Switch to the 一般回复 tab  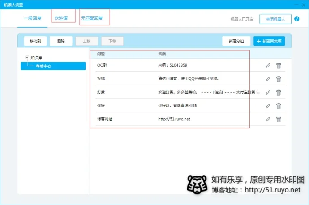click(33, 18)
